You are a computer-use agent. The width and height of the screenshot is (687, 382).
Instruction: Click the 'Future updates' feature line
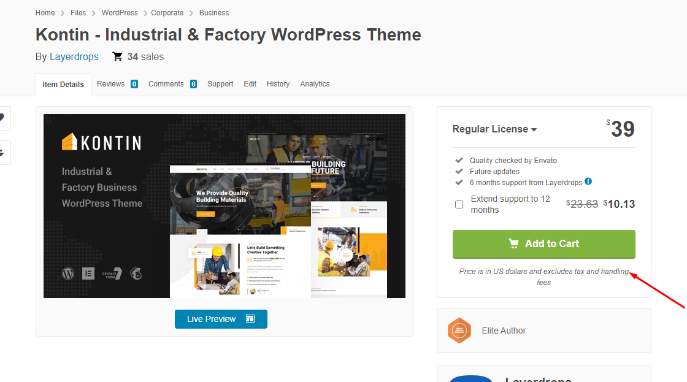click(x=494, y=171)
